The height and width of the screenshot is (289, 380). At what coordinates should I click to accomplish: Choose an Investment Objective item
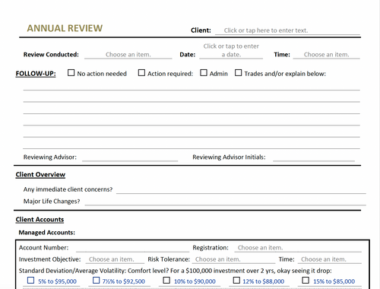[x=115, y=259]
